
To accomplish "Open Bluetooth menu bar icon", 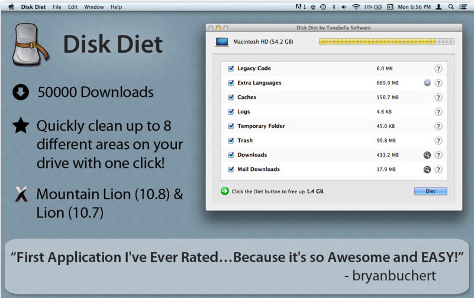I will pos(334,7).
